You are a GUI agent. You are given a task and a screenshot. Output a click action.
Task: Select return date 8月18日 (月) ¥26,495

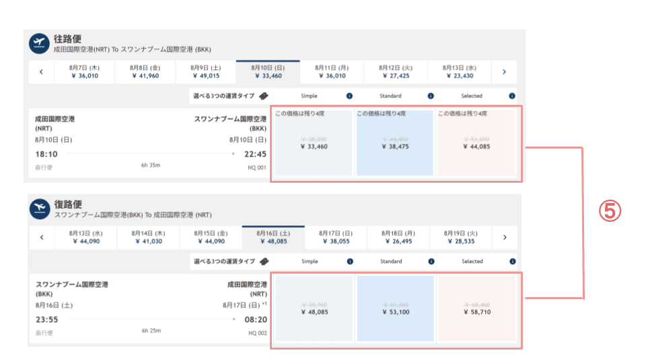(x=398, y=237)
